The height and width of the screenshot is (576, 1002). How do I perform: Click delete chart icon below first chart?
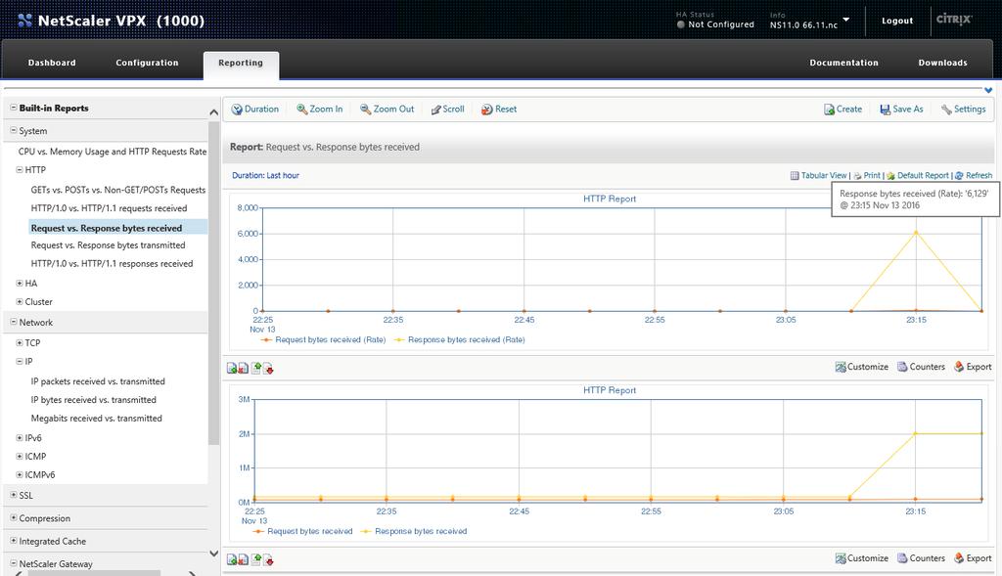point(244,368)
